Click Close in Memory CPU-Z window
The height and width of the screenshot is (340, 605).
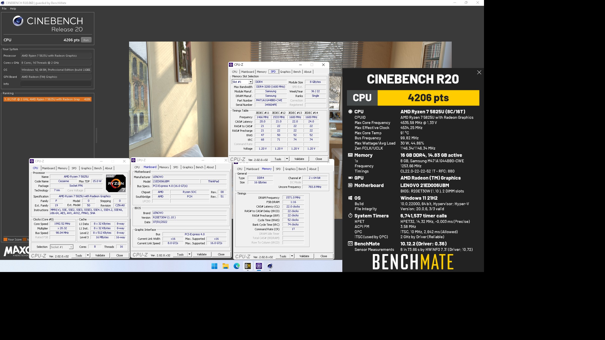(x=324, y=256)
